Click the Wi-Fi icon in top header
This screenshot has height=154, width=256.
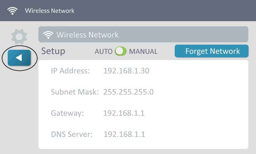[13, 11]
